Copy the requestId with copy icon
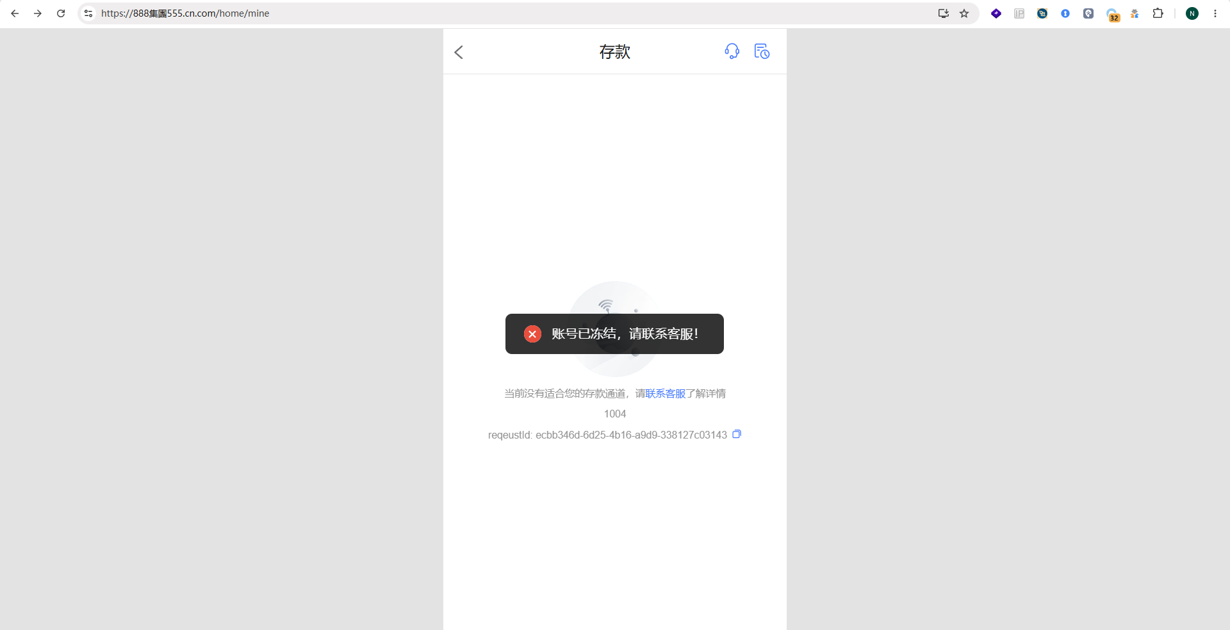This screenshot has width=1230, height=630. tap(737, 434)
